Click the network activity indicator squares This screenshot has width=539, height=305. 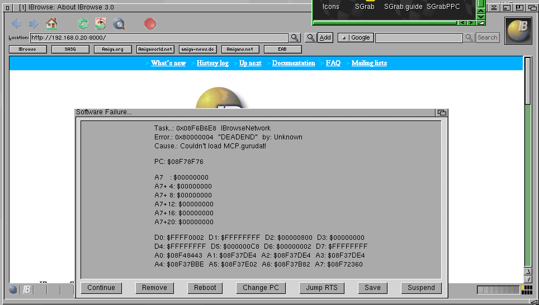point(527,290)
